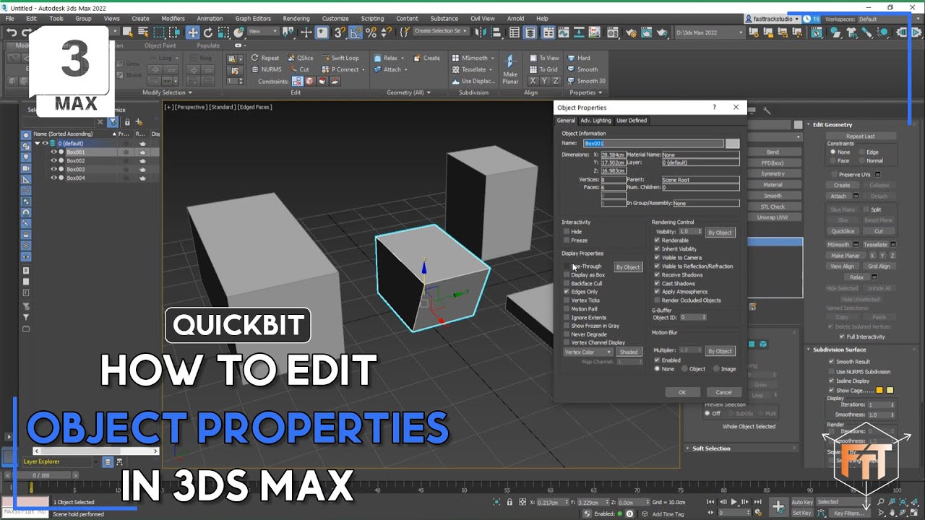Open the Scripting menu
The height and width of the screenshot is (520, 925).
click(x=372, y=19)
